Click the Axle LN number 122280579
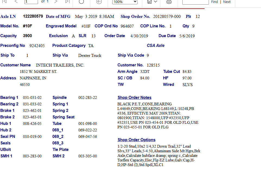 (33, 16)
